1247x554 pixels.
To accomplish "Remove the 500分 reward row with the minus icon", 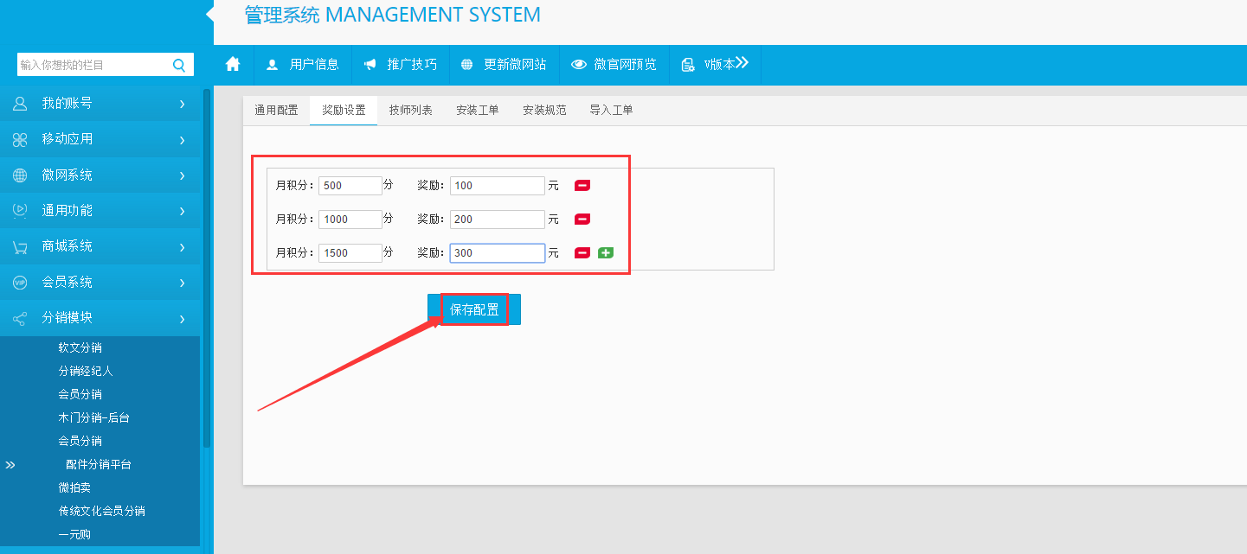I will [x=582, y=185].
